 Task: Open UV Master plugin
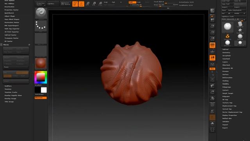click(x=9, y=41)
